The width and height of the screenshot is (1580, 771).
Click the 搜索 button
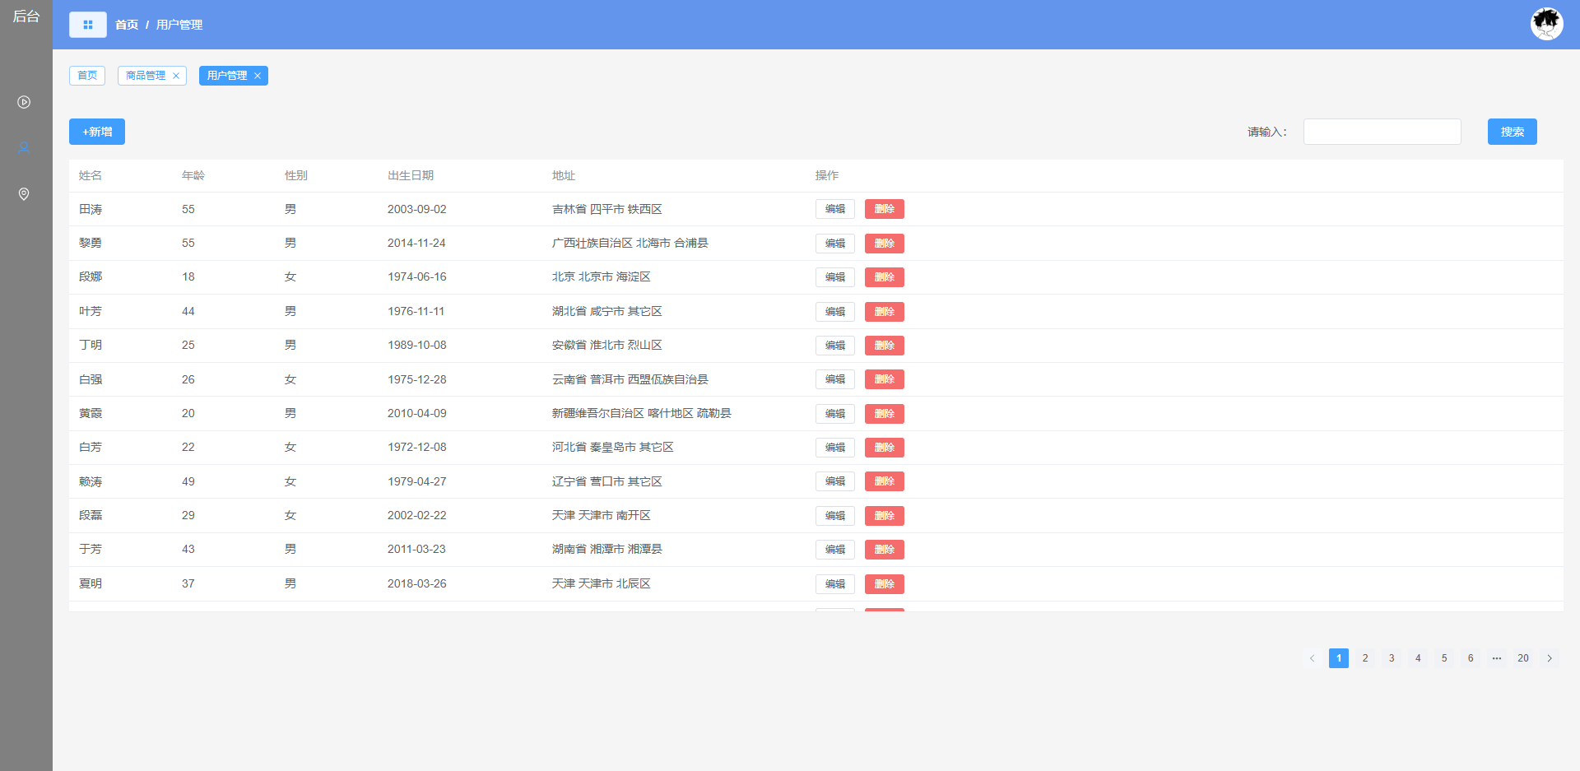pos(1513,132)
